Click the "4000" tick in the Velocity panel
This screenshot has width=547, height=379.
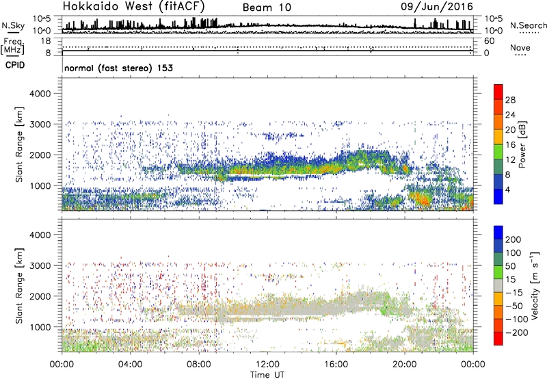point(40,235)
